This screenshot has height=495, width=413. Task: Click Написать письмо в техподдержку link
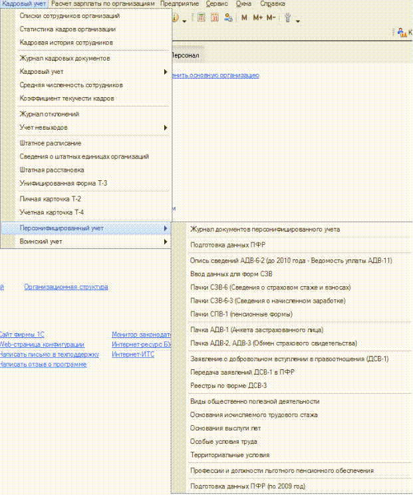click(49, 355)
